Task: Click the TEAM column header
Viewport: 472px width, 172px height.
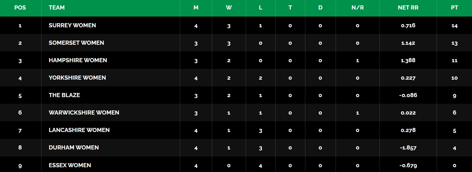Action: click(57, 8)
